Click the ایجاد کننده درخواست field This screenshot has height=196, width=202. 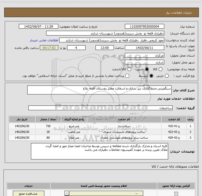coord(112,40)
